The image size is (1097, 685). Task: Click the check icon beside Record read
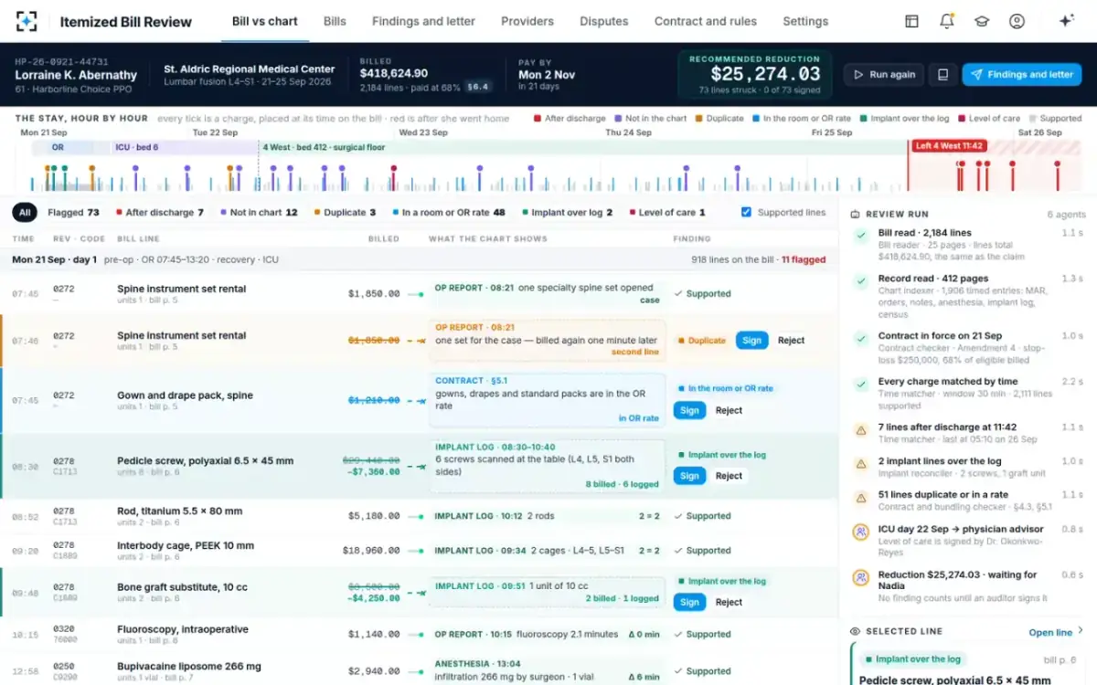click(860, 281)
